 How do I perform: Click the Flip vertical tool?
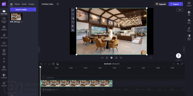[73, 30]
